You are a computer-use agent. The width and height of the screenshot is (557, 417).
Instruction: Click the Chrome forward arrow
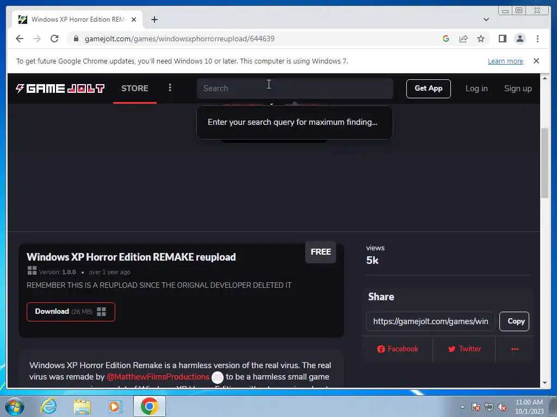(x=37, y=39)
